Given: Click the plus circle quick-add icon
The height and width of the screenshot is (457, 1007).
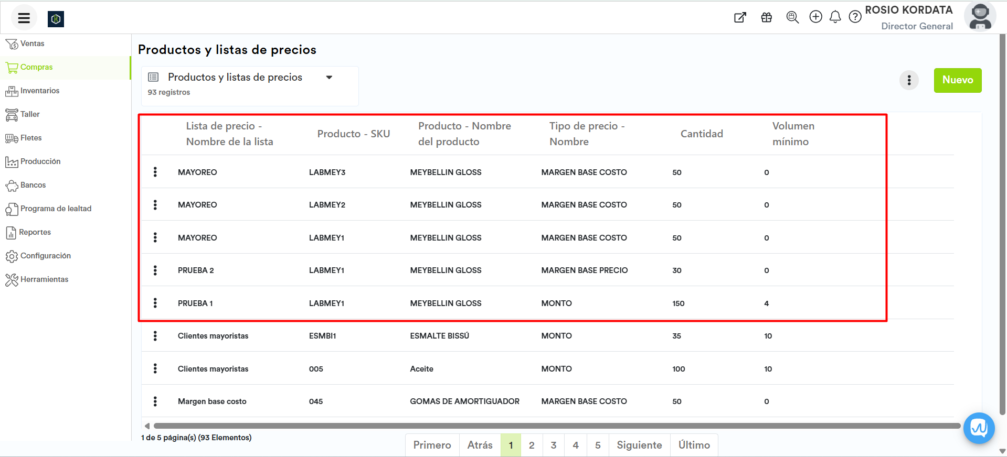Looking at the screenshot, I should click(x=815, y=17).
